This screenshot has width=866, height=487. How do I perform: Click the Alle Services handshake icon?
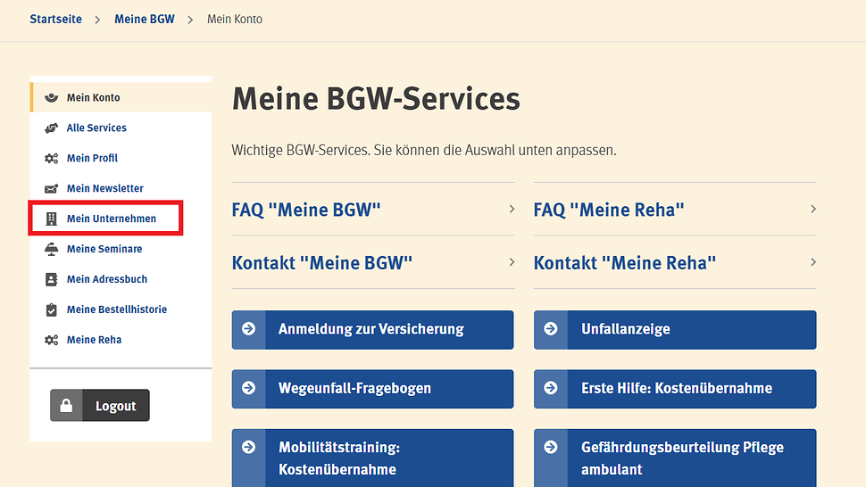point(52,128)
